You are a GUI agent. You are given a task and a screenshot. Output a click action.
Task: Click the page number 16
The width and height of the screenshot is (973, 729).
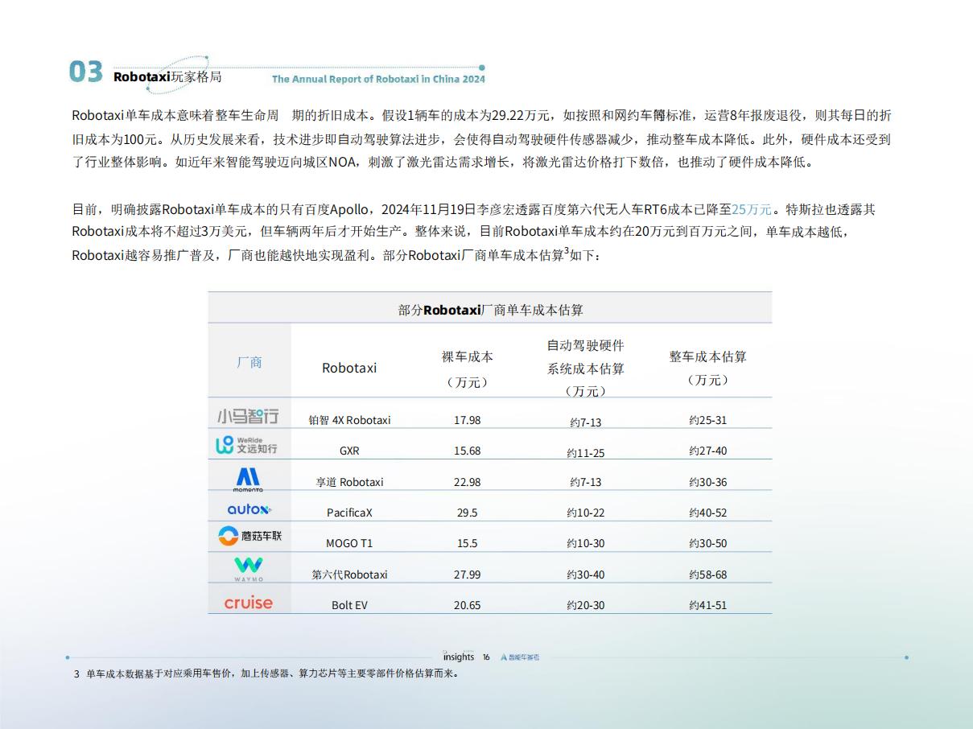coord(486,657)
